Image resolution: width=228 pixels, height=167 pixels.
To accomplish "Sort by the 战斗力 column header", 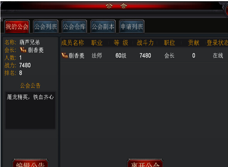I will pos(145,43).
